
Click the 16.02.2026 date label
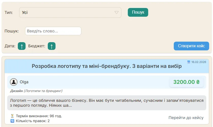(199, 62)
